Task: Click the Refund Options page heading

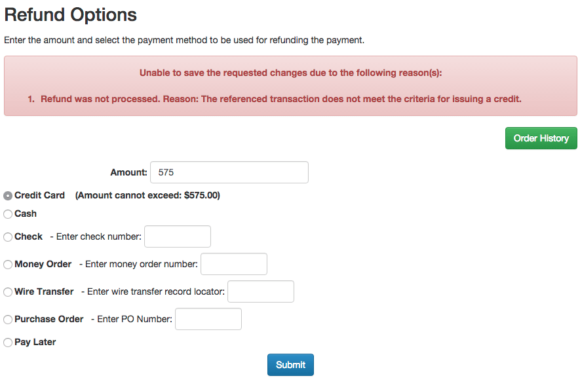Action: [x=70, y=14]
